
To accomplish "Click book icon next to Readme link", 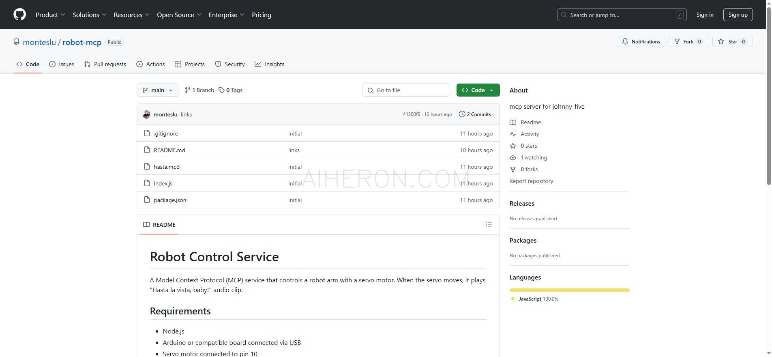I will tap(513, 122).
